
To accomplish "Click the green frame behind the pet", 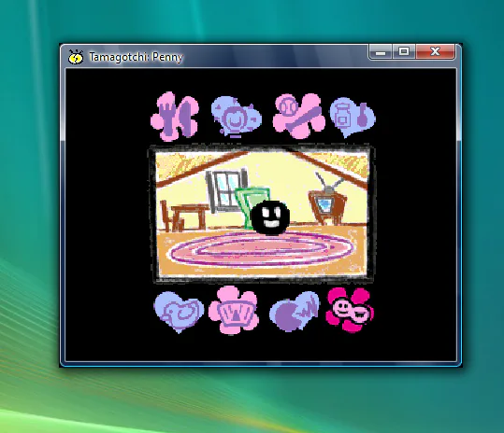I will click(252, 206).
